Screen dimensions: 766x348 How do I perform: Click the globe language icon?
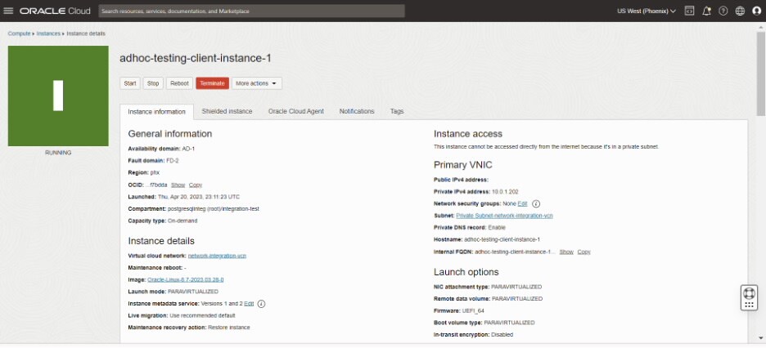click(x=740, y=11)
